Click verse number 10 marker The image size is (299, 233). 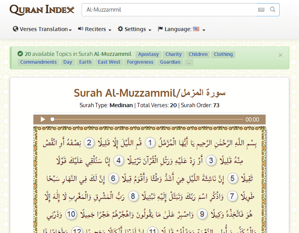coord(71,214)
